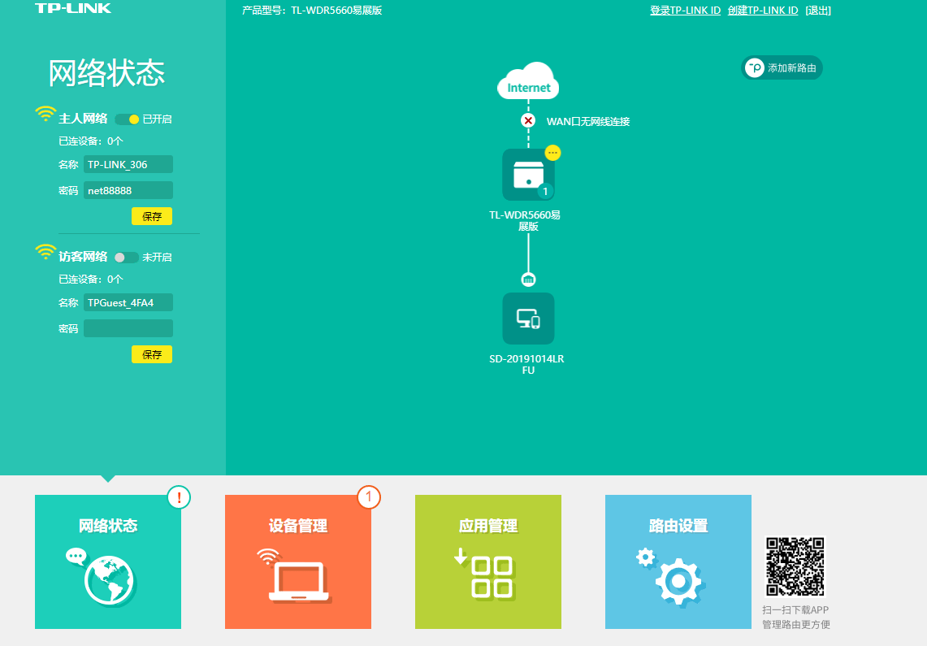The image size is (927, 646).
Task: Click the QR code for app download
Action: 795,566
